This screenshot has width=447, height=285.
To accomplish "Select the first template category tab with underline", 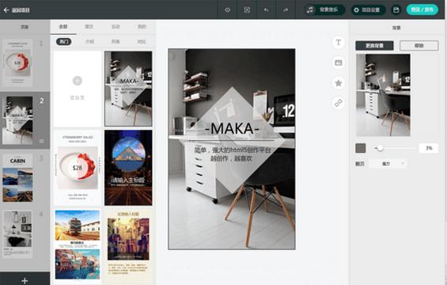I will (x=63, y=27).
